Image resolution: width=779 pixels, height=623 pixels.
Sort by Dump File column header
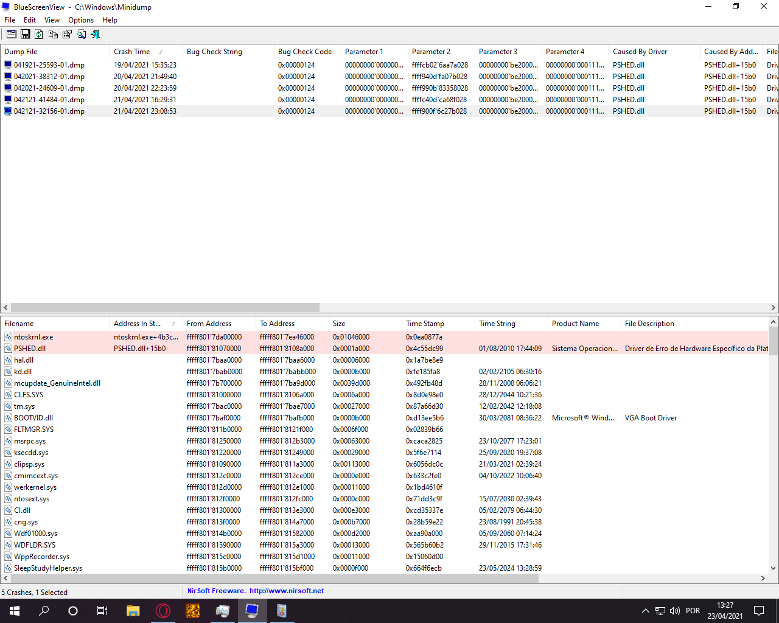pos(55,52)
